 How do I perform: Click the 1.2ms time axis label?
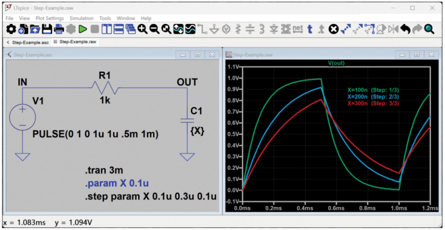[x=430, y=208]
